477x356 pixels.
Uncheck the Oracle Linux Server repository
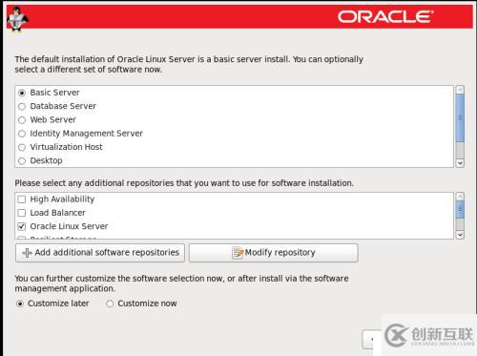22,226
